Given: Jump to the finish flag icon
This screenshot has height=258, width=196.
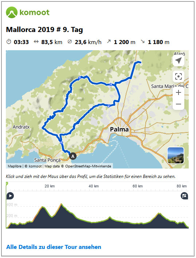Looking at the screenshot, I should (x=184, y=196).
